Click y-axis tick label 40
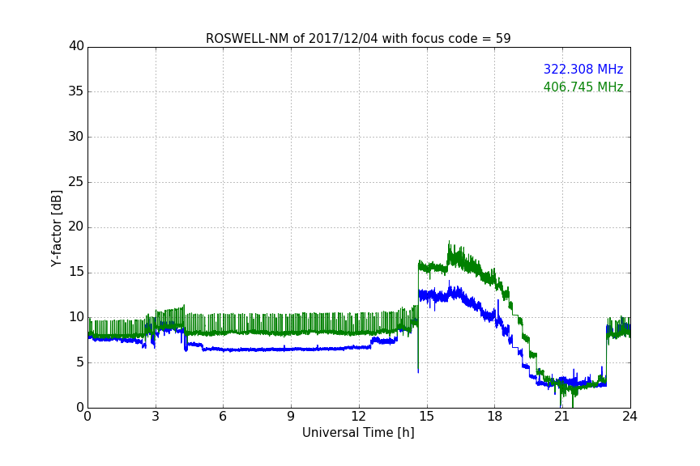The image size is (700, 466). pyautogui.click(x=76, y=46)
